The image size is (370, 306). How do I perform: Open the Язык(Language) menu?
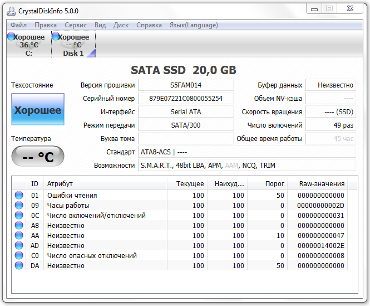(194, 25)
